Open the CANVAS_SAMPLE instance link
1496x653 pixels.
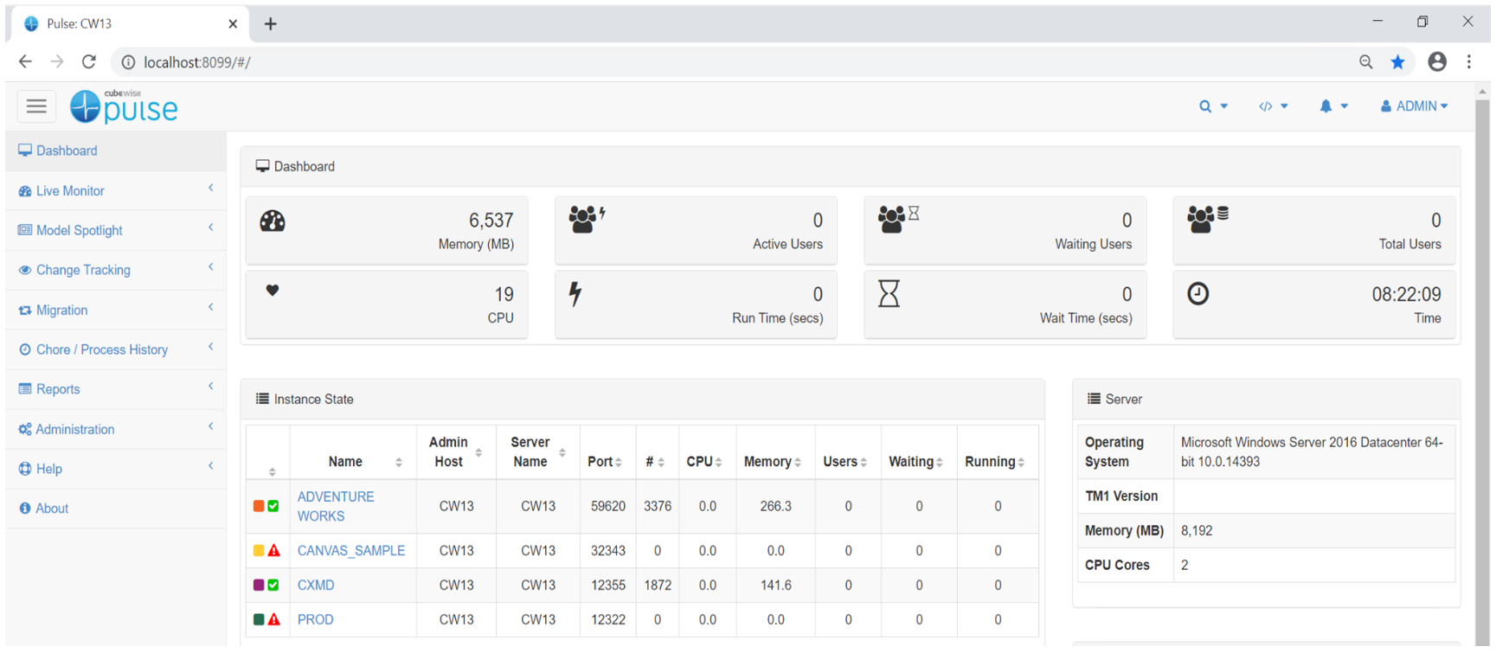[350, 550]
